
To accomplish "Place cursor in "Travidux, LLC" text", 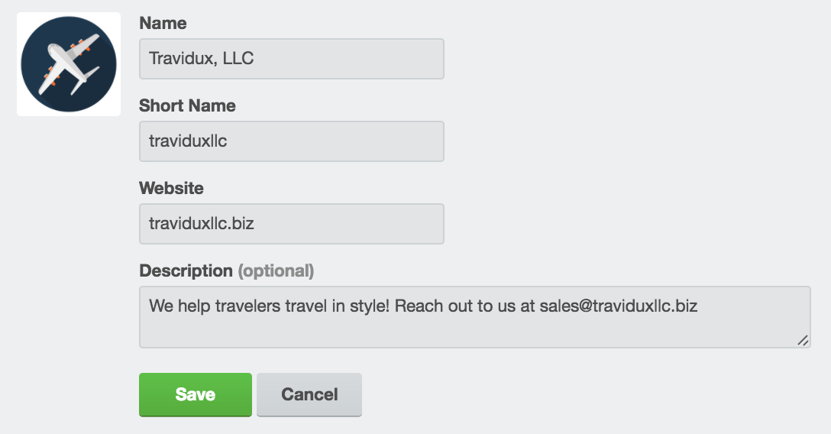I will click(x=202, y=58).
